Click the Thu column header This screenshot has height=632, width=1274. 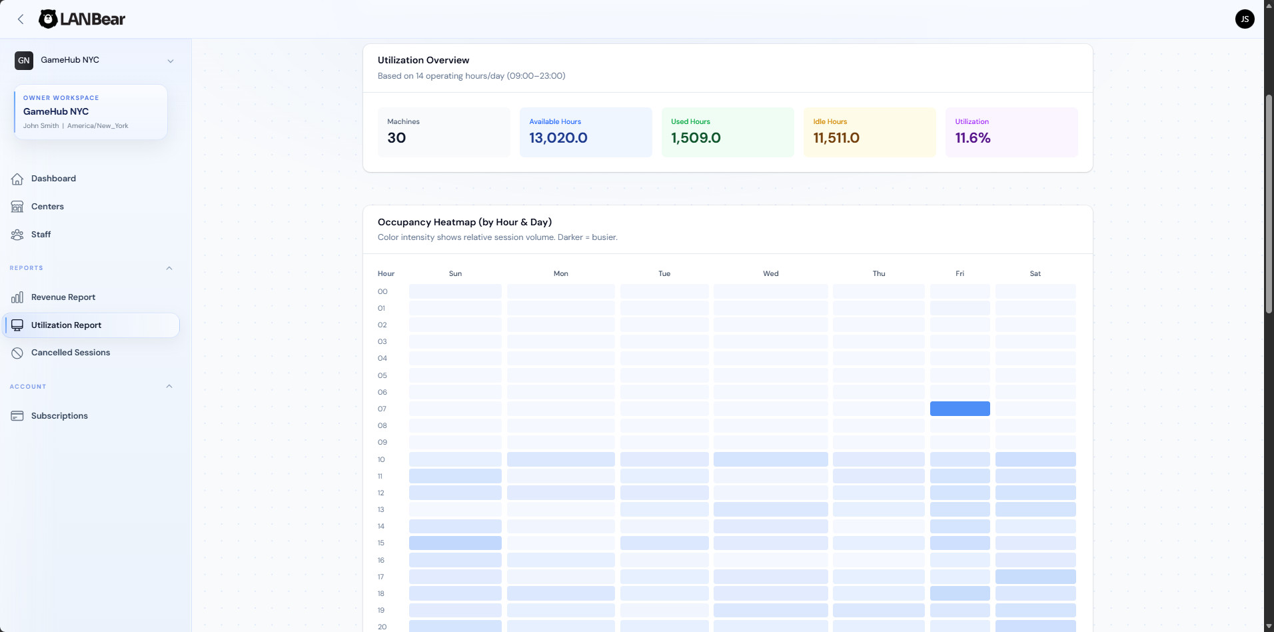pos(879,274)
